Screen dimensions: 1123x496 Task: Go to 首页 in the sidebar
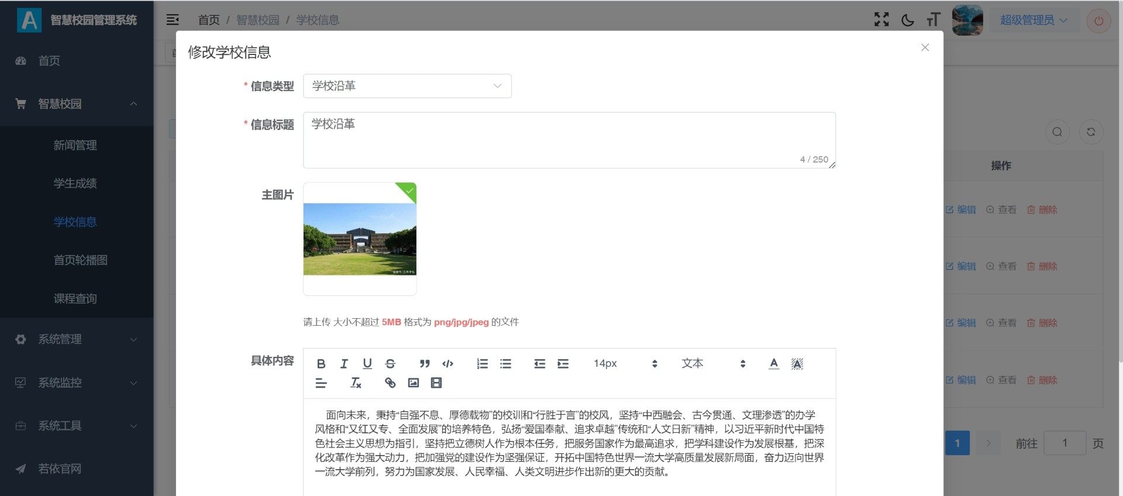(77, 61)
